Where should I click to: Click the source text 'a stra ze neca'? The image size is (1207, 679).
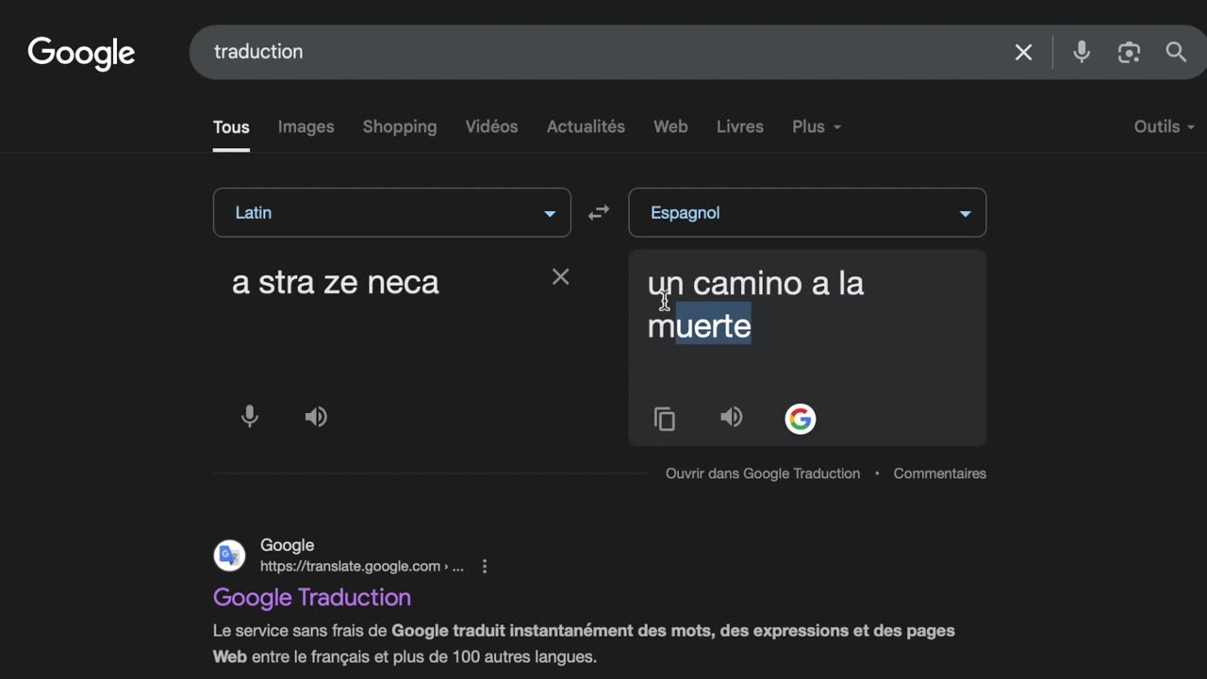(336, 283)
